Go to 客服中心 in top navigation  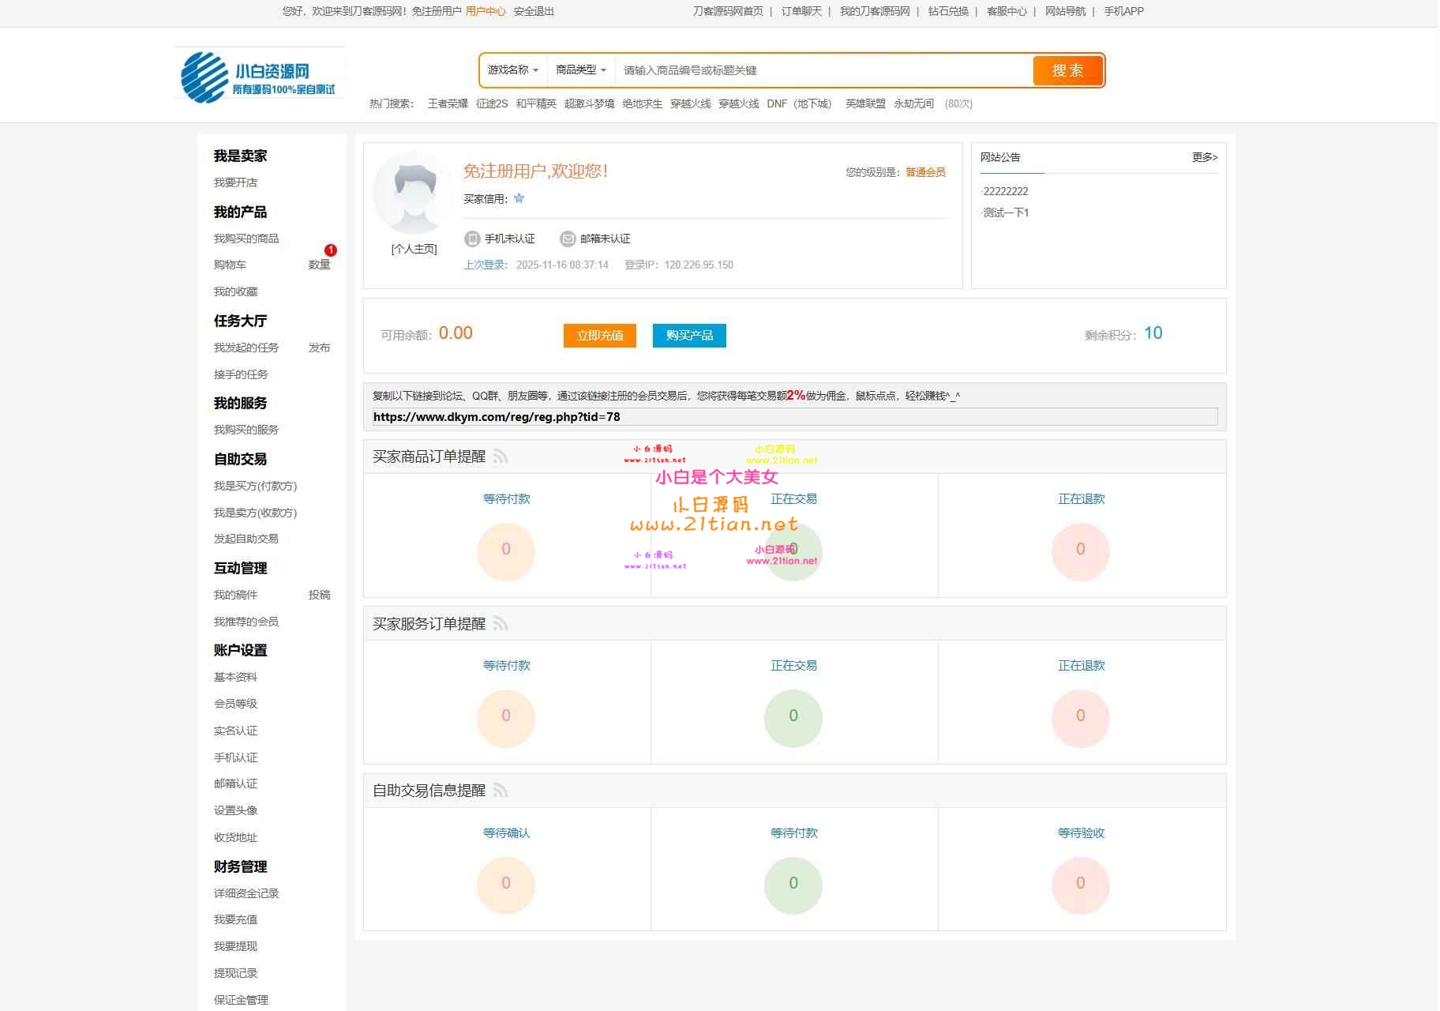tap(1007, 11)
